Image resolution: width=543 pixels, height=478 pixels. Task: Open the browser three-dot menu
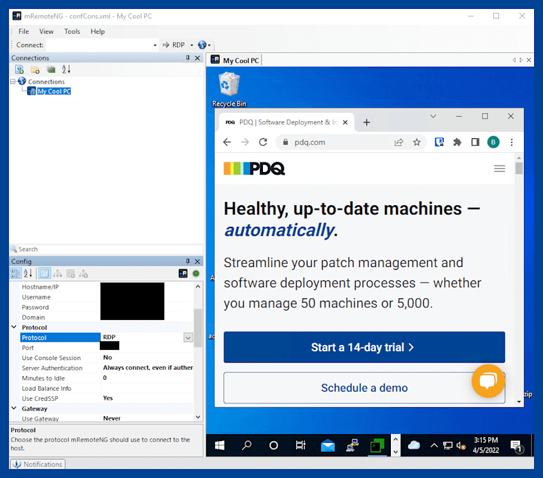tap(511, 142)
